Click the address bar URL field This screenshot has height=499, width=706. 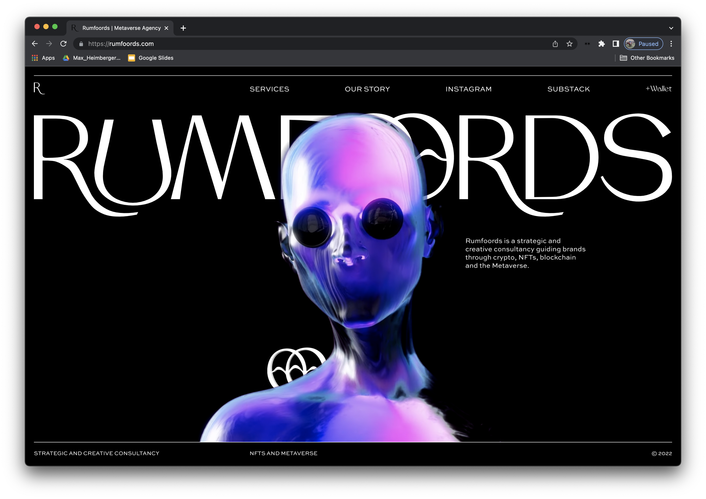coord(277,44)
